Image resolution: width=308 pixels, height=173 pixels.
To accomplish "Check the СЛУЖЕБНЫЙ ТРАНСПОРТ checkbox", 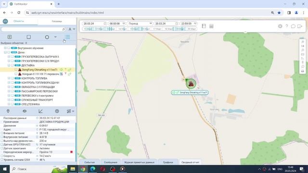I will click(13, 100).
